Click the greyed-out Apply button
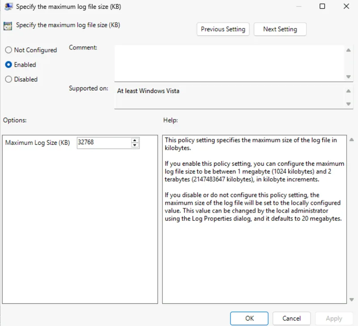This screenshot has width=358, height=326. (334, 318)
